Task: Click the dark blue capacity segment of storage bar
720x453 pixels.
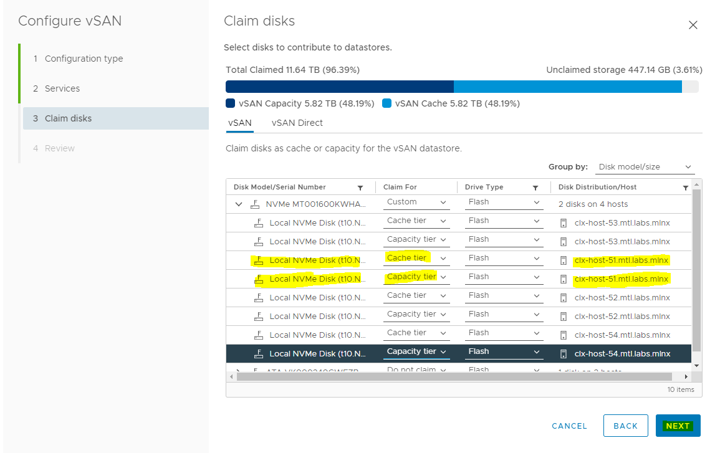Action: click(x=340, y=87)
